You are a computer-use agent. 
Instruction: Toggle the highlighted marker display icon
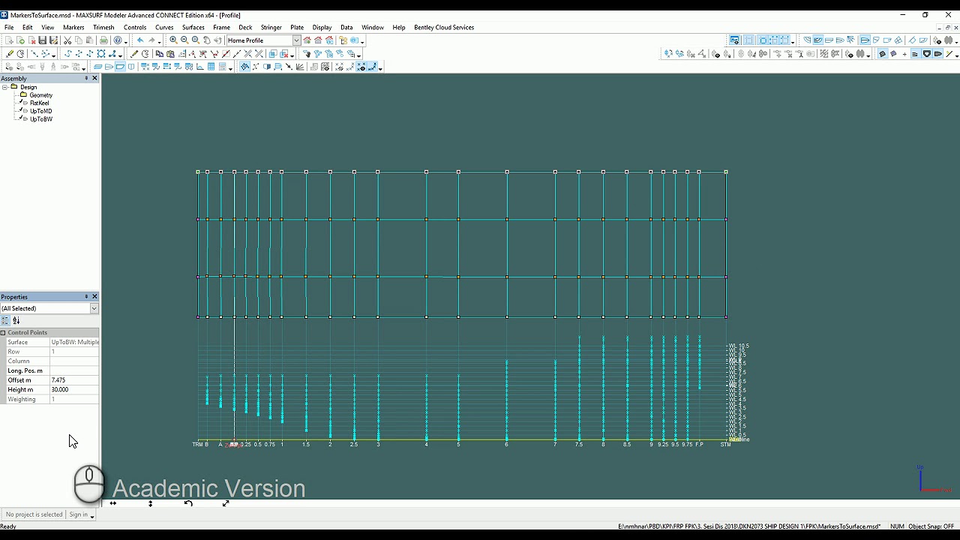(361, 67)
